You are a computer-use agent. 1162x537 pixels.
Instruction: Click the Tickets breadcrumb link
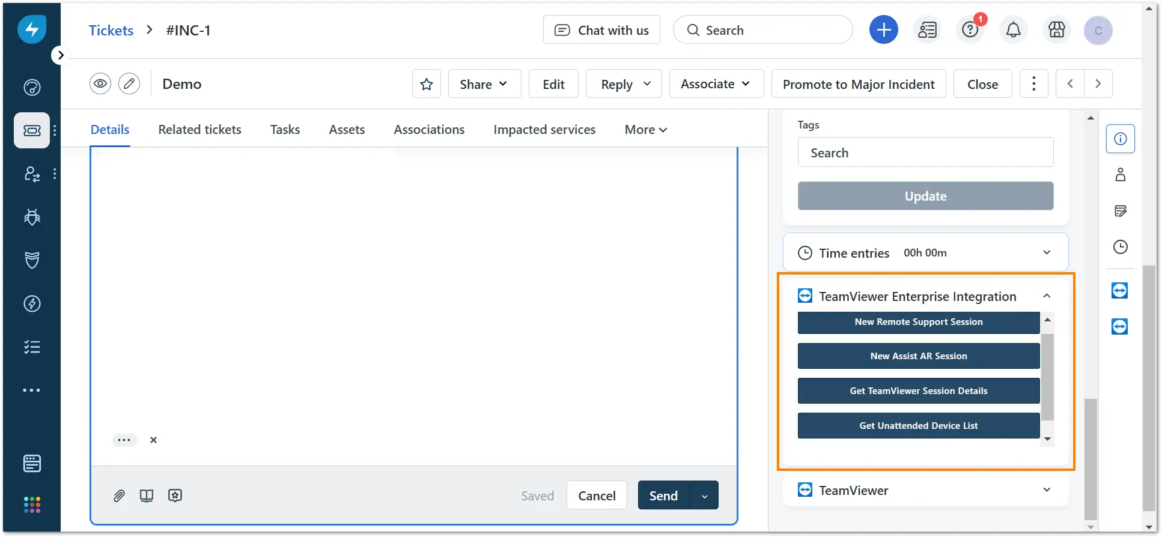click(111, 31)
